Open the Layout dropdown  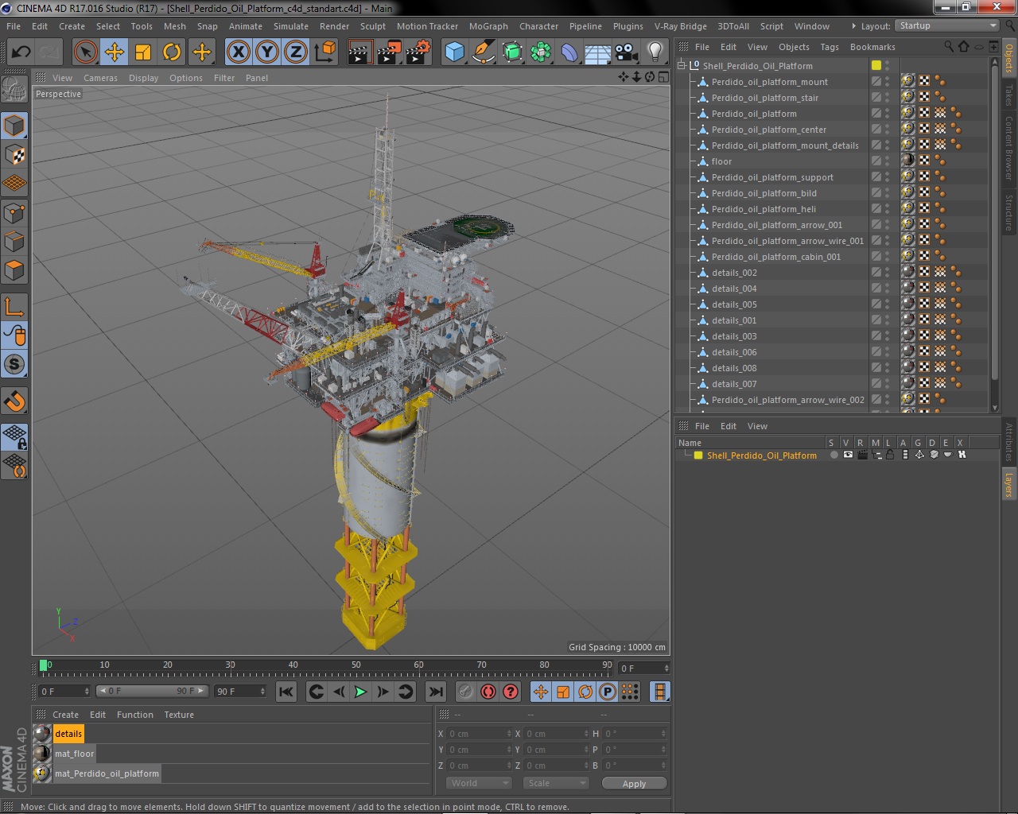click(946, 26)
